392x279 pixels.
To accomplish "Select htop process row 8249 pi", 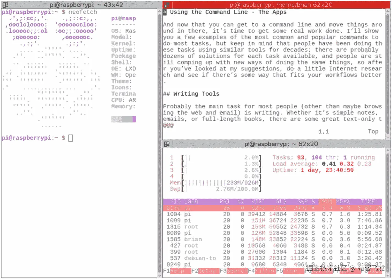I will [x=273, y=265].
